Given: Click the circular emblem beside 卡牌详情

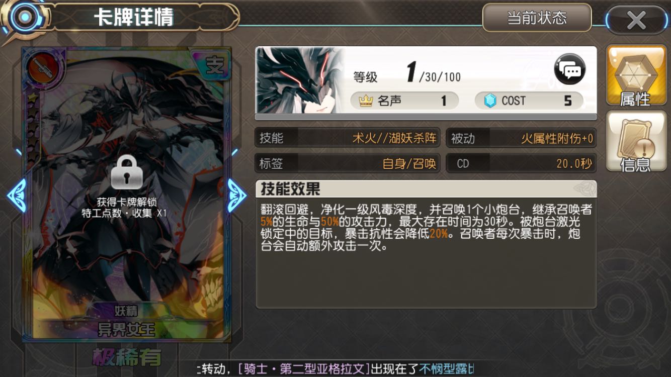Looking at the screenshot, I should pyautogui.click(x=21, y=18).
